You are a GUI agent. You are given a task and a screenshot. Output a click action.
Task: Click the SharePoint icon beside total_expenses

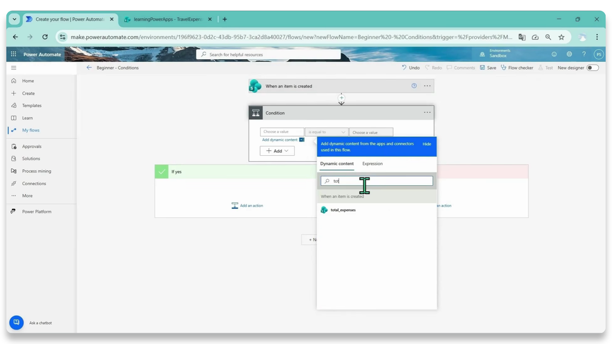coord(324,210)
